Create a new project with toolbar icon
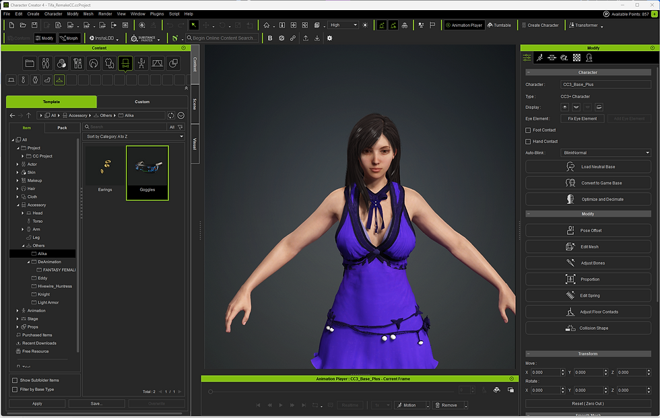Screen dimensions: 660x418 [11, 25]
